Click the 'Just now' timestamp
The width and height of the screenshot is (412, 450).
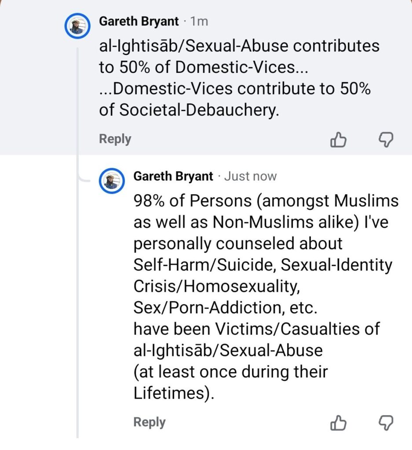point(250,177)
